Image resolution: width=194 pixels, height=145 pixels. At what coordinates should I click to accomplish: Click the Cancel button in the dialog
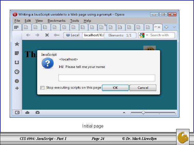[143, 88]
